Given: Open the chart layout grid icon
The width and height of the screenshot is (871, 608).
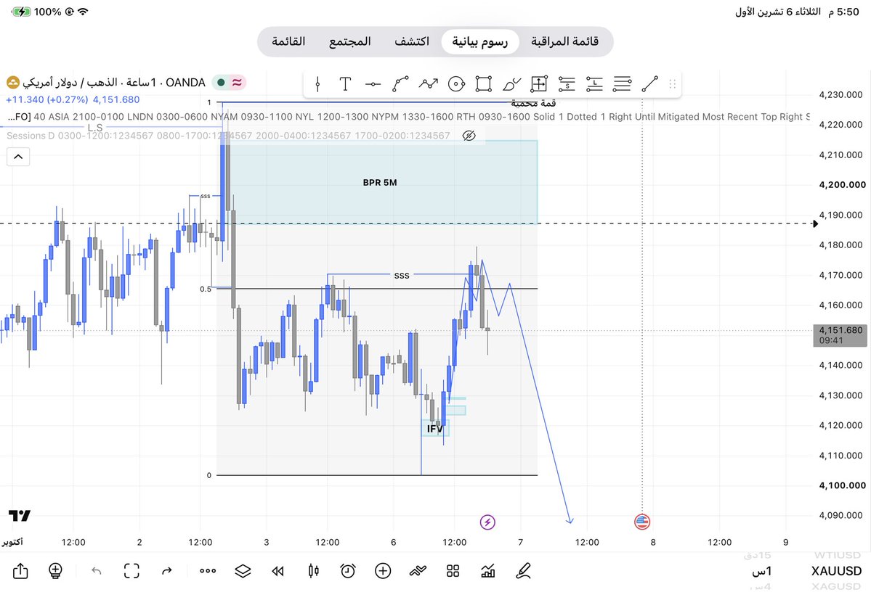Looking at the screenshot, I should (453, 571).
